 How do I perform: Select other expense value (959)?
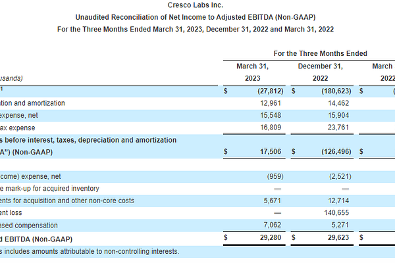tap(275, 176)
